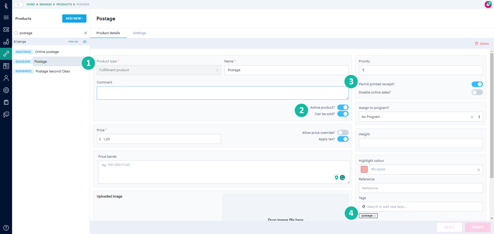Open the wrench manage icon in sidebar

[6, 54]
